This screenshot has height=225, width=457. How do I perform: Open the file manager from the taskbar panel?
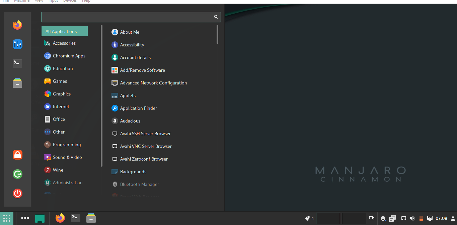coord(91,218)
